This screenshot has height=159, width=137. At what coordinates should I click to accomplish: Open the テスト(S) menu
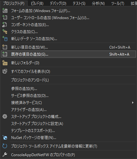(x=79, y=3)
